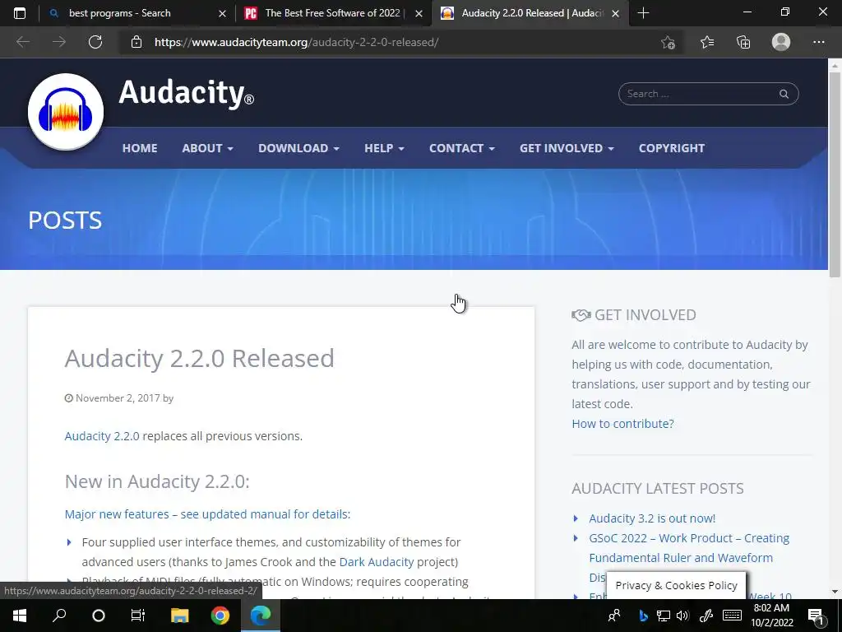
Task: Open the Favorites list icon
Action: [x=706, y=42]
